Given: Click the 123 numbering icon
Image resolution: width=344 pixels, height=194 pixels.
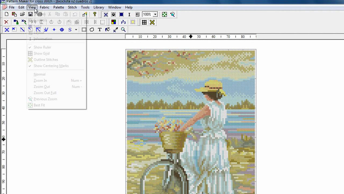Looking at the screenshot, I should click(x=123, y=22).
